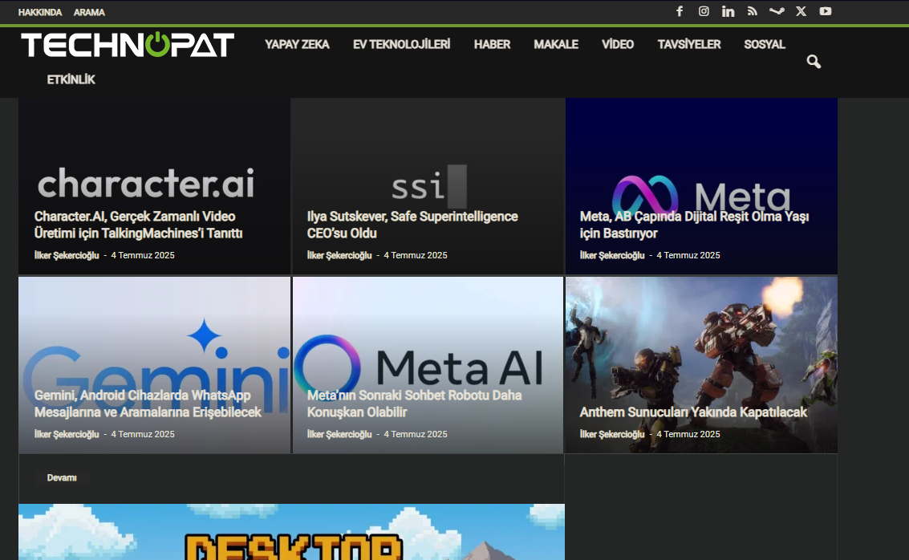Open author İlker Şekercioğlu under Anthem article

pyautogui.click(x=612, y=434)
